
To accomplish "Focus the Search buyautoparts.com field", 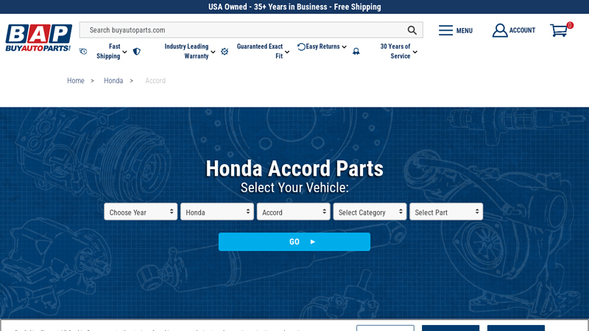I will pyautogui.click(x=251, y=30).
